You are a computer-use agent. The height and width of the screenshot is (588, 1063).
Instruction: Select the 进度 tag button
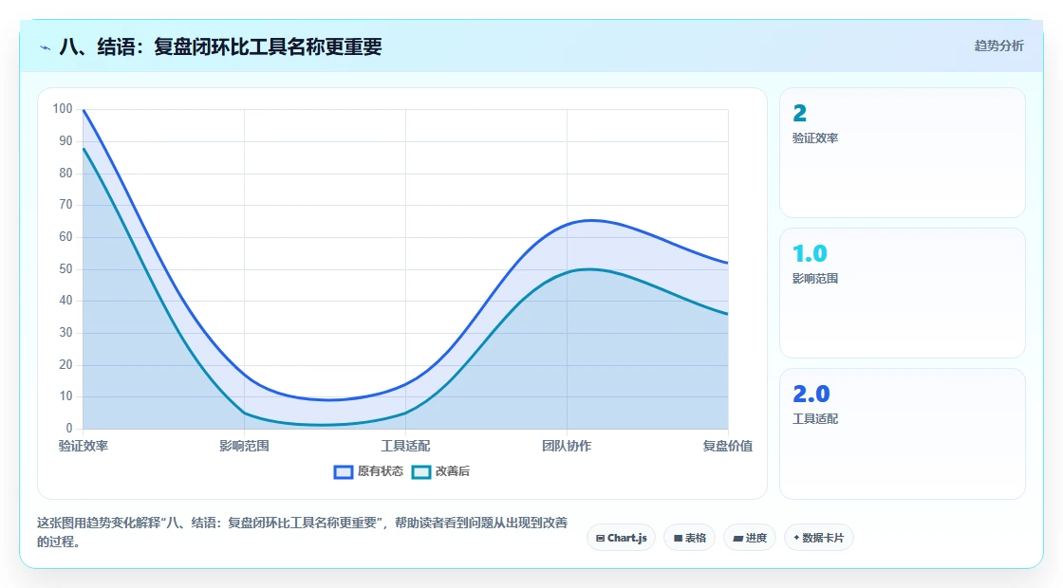click(750, 538)
